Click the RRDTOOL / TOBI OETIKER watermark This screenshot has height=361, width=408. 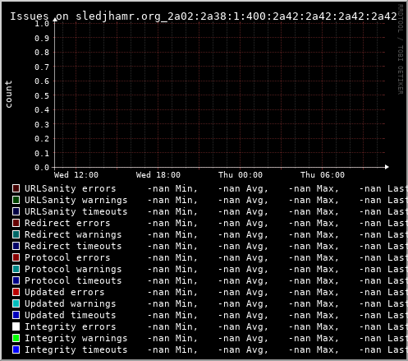click(400, 49)
